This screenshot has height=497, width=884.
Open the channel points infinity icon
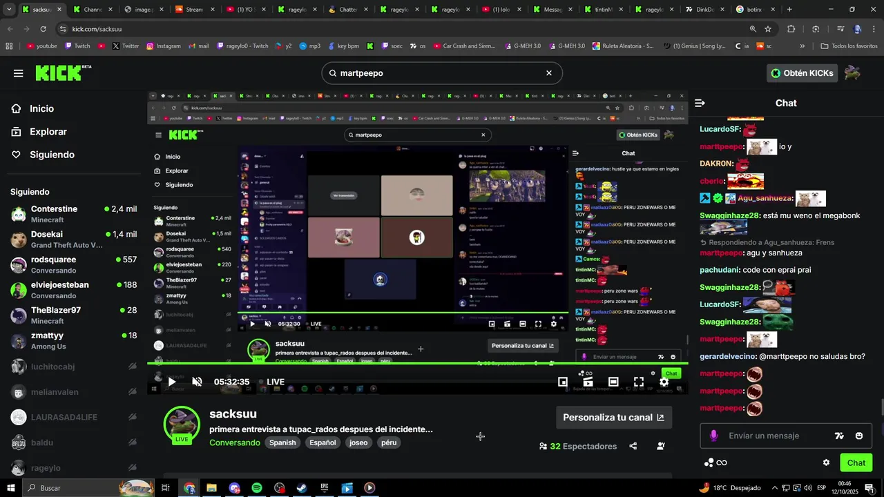click(x=715, y=462)
